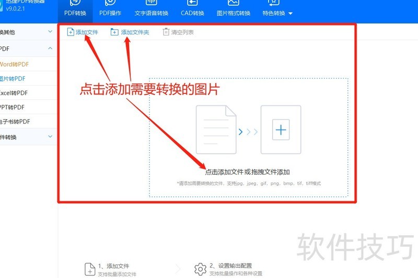Image resolution: width=418 pixels, height=278 pixels.
Task: Click the 添加文件夹 toolbar label
Action: pos(135,32)
